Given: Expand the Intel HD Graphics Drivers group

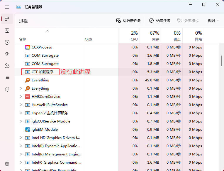Looking at the screenshot, I should click(21, 138).
